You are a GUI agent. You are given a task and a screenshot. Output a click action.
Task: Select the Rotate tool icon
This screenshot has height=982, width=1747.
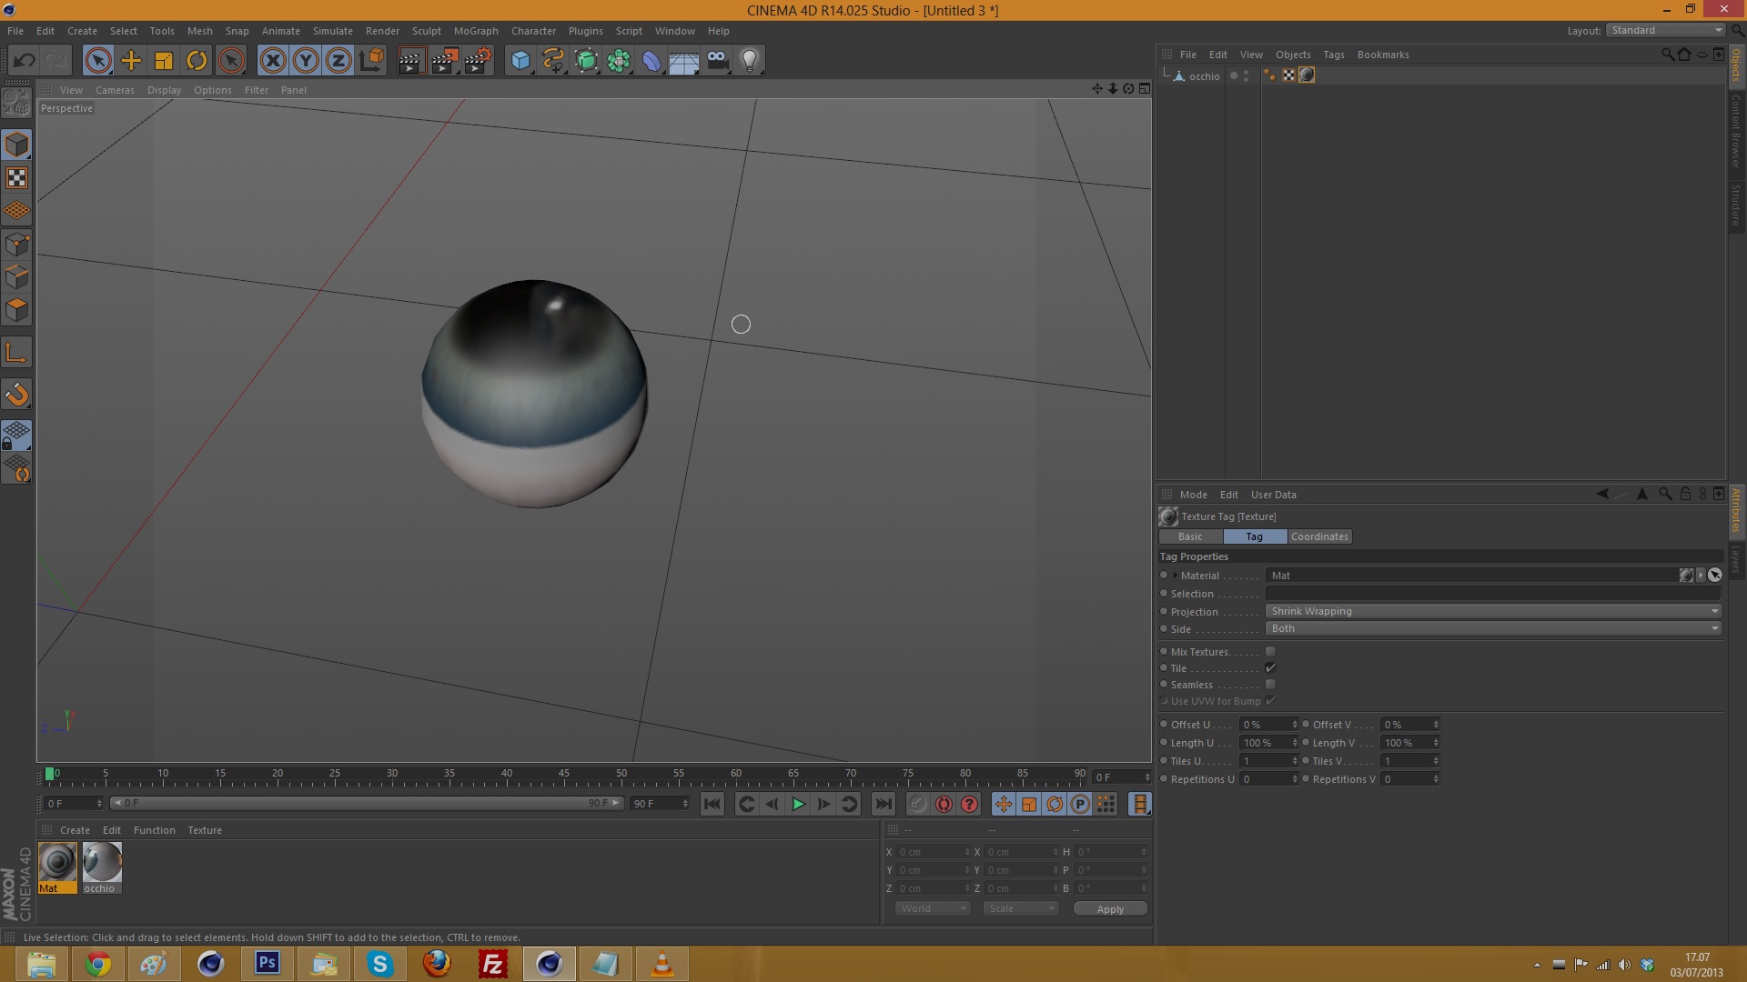point(197,61)
